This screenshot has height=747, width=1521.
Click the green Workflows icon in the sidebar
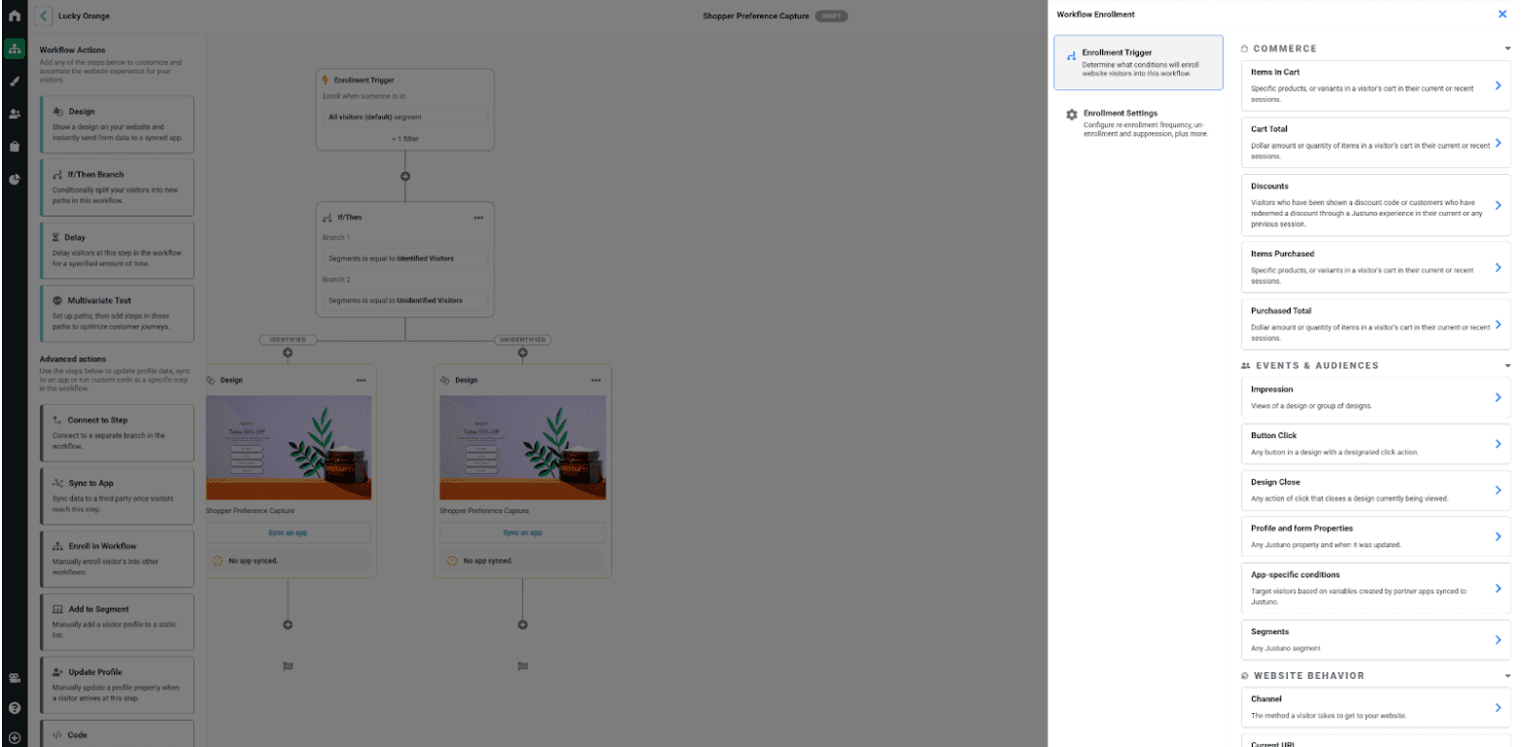coord(14,49)
